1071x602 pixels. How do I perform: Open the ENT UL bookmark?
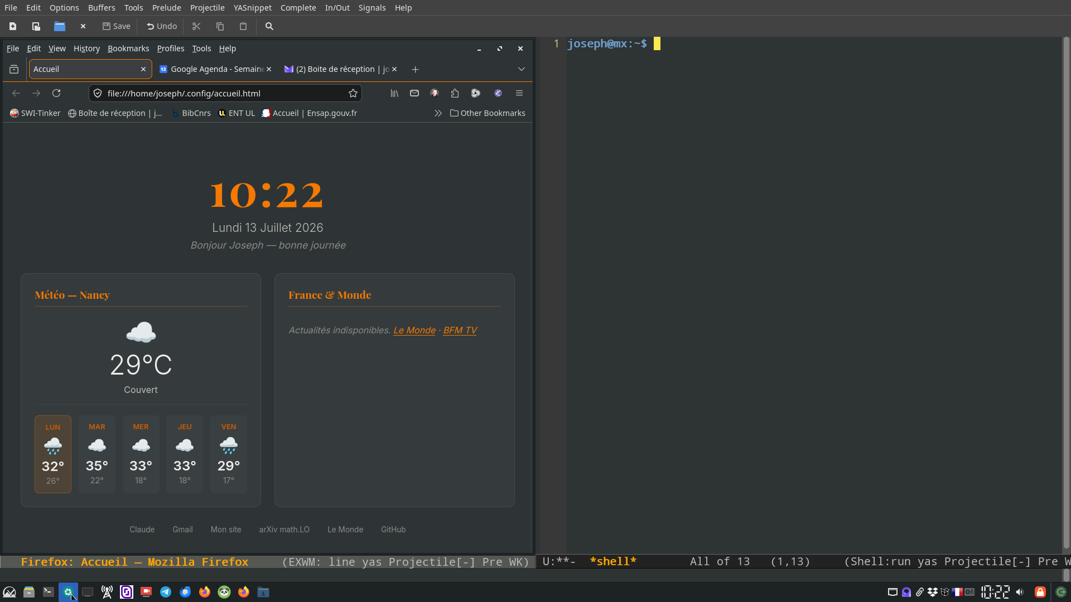click(237, 113)
